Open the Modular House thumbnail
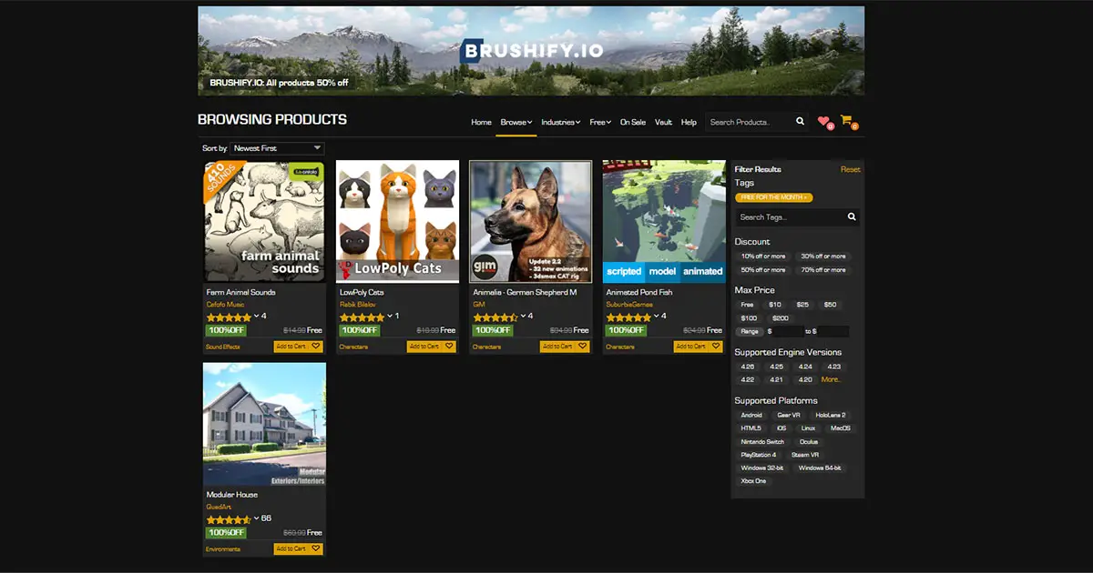 (x=264, y=424)
